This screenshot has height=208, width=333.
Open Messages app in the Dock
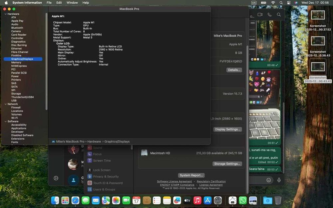[86, 200]
